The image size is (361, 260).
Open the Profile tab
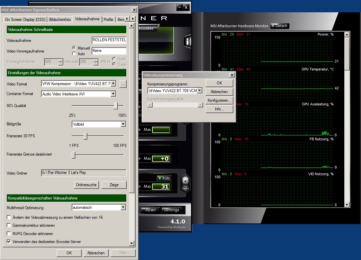[108, 20]
